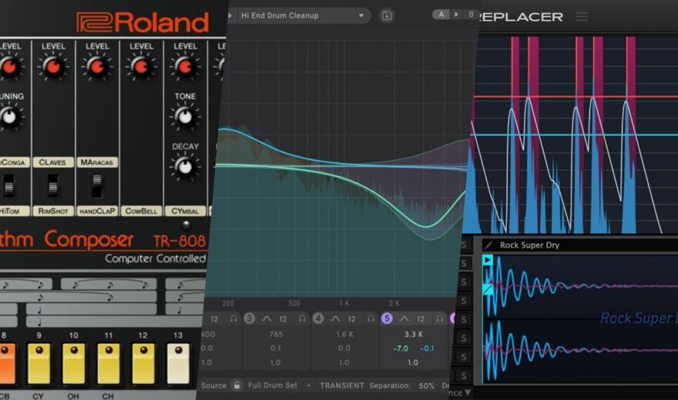The height and width of the screenshot is (400, 678).
Task: Click the Level knob above Cymbal Tone
Action: pos(185,67)
